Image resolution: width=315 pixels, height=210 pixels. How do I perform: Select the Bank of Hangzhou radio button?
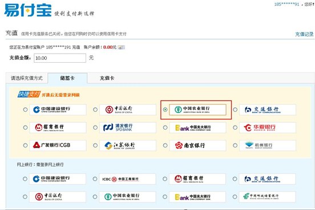tap(235, 146)
